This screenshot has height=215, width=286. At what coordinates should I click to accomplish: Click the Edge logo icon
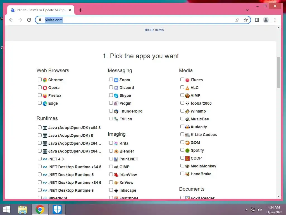tap(45, 104)
